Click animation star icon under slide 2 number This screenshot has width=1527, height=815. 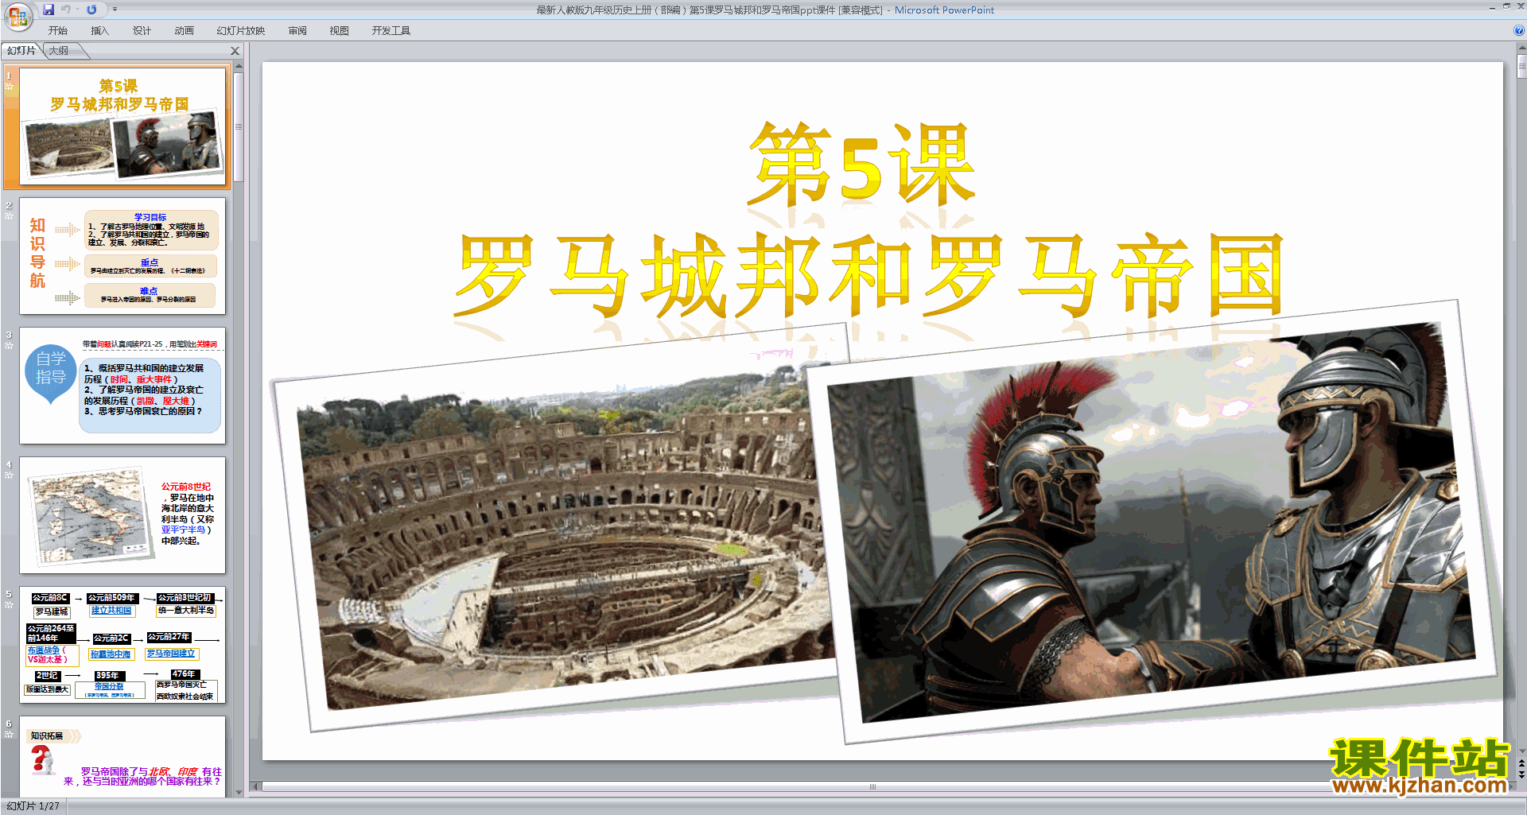tap(10, 216)
